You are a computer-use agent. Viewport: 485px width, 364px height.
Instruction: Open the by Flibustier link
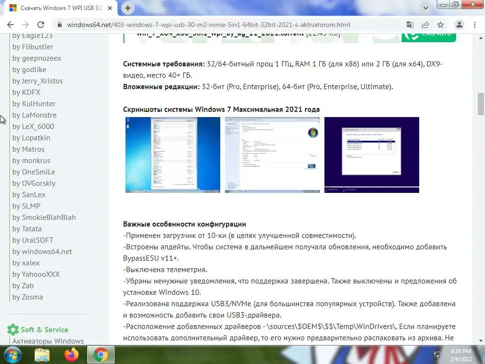tap(33, 47)
